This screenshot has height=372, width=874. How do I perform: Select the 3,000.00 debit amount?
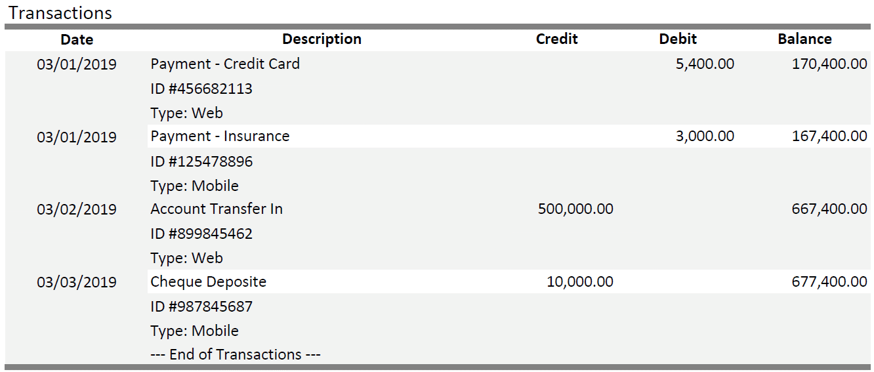[x=705, y=136]
